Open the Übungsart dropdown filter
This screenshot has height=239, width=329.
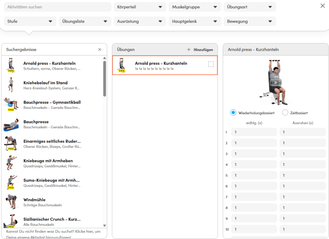coord(250,7)
